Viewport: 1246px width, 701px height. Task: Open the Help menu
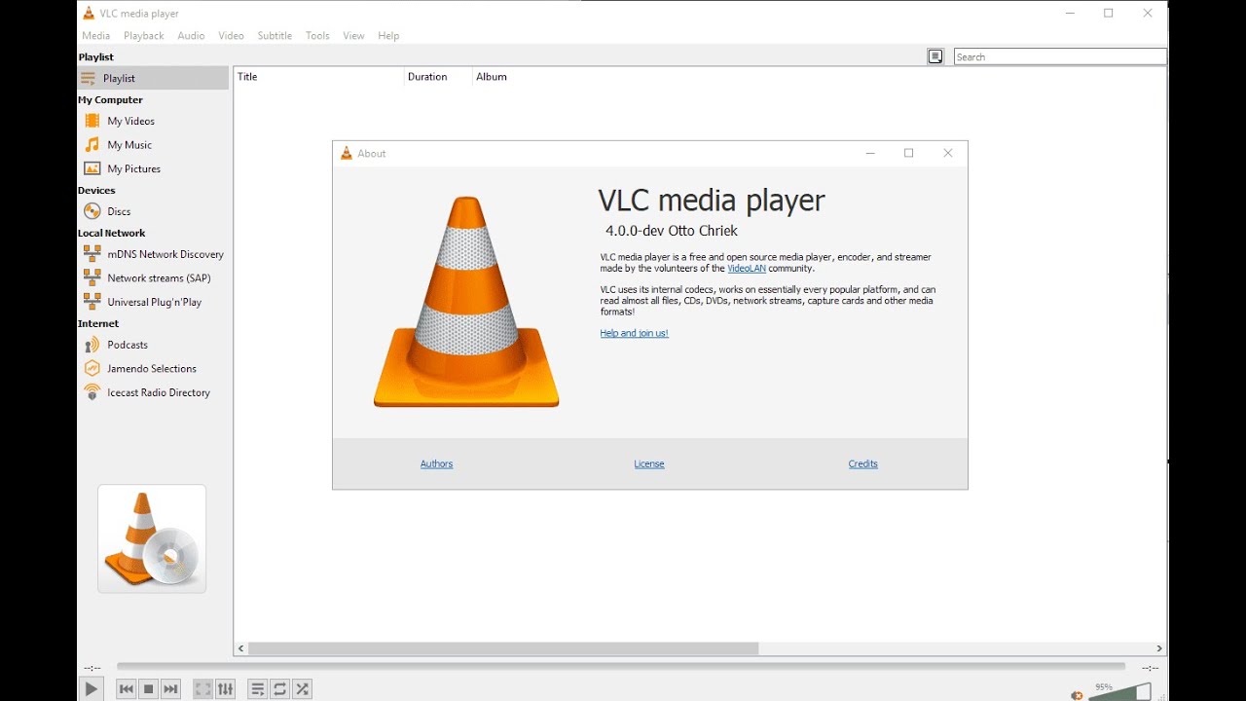(388, 36)
